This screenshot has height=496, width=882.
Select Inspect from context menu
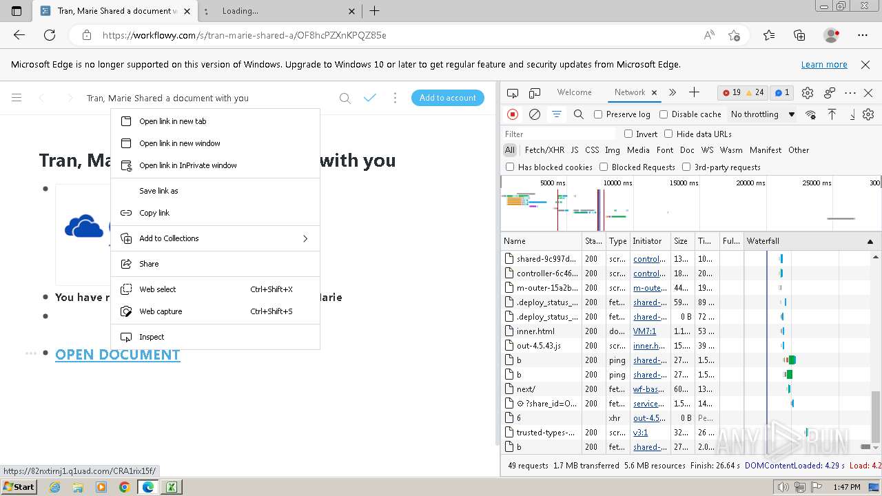pyautogui.click(x=215, y=337)
